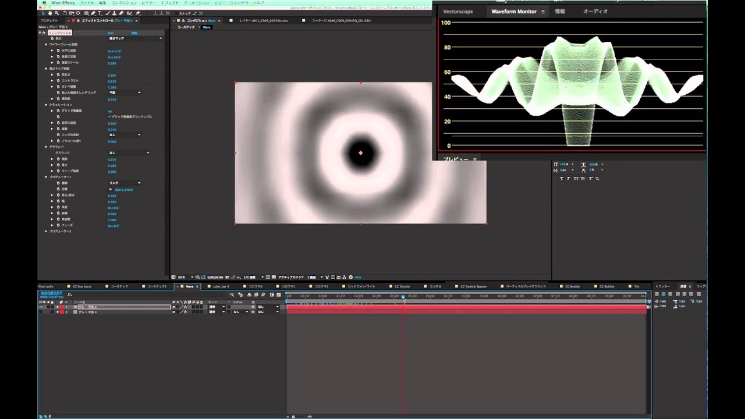Open the アクティブカメラ view button
745x419 pixels.
point(290,277)
